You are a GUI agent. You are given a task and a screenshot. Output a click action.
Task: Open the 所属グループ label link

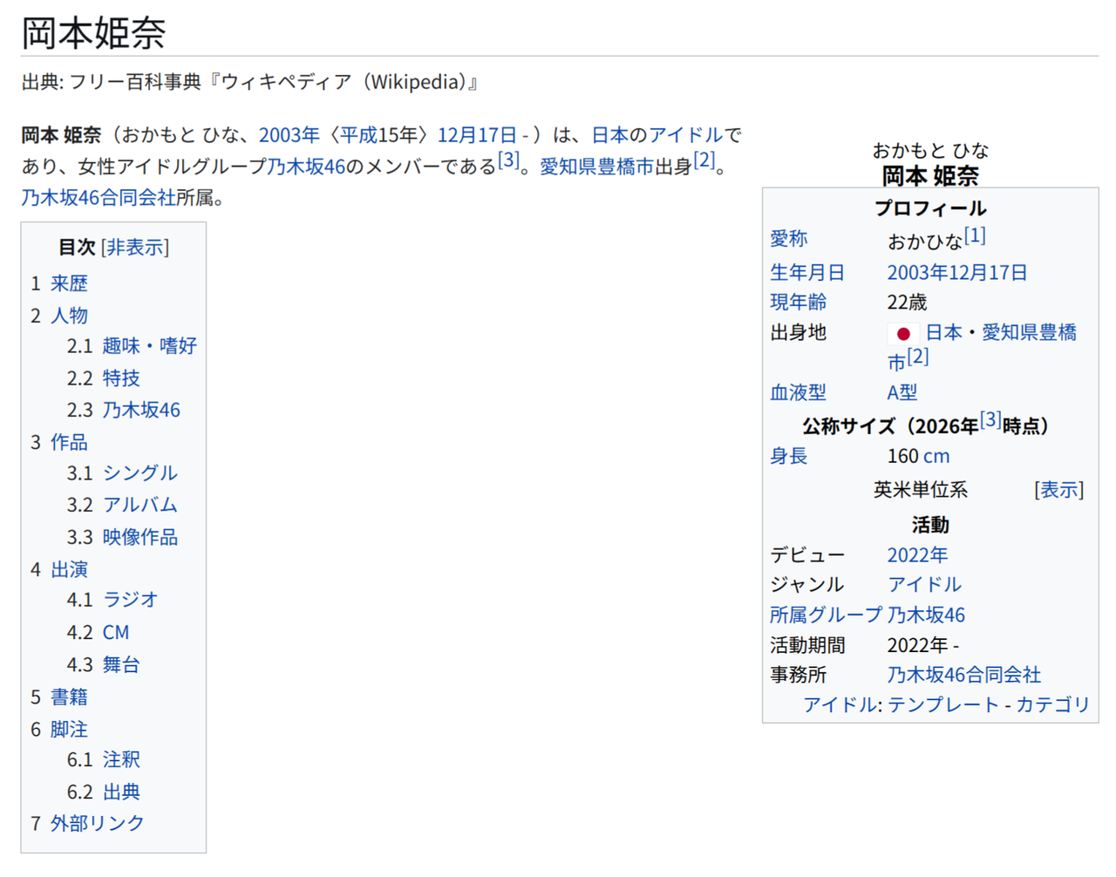[x=827, y=615]
